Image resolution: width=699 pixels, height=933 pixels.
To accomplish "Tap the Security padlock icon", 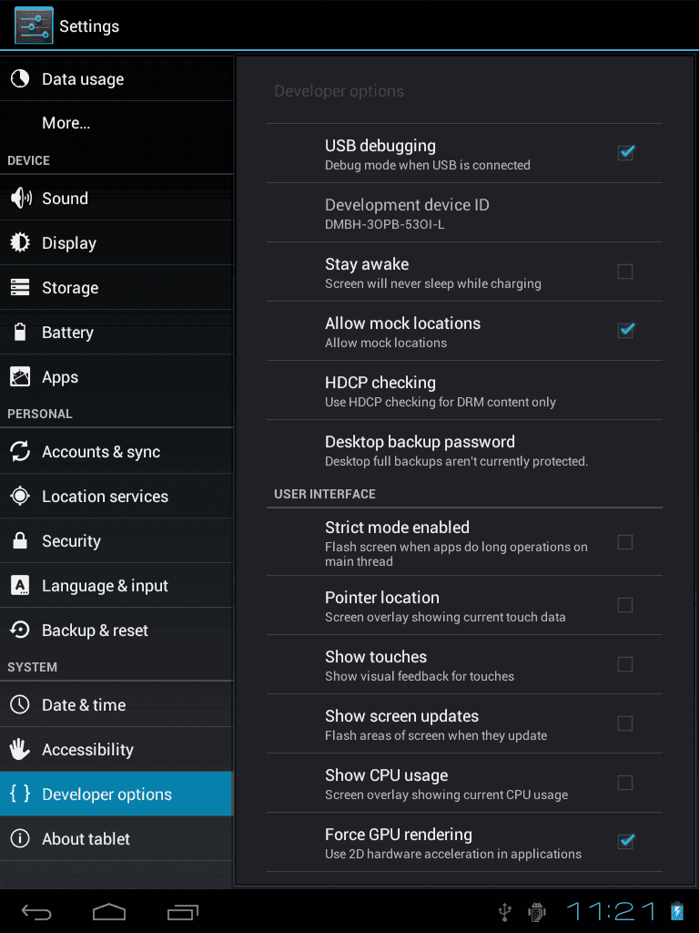I will click(20, 540).
